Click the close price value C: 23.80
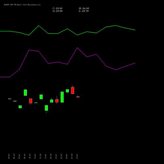164x164 pixels. click(x=57, y=9)
